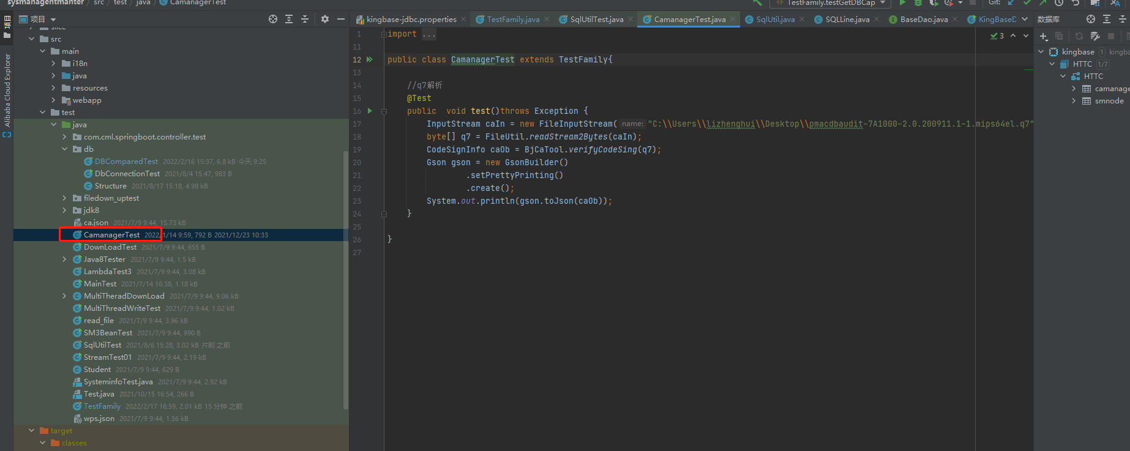Locate opened file in the Project panel
The image size is (1130, 451).
[273, 19]
